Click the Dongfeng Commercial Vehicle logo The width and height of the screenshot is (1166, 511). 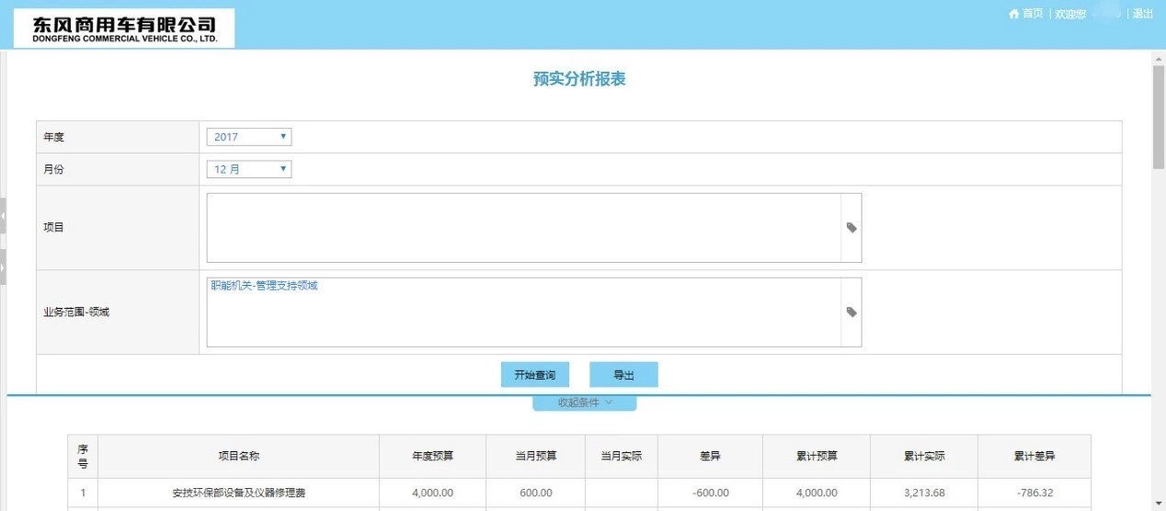pos(124,28)
